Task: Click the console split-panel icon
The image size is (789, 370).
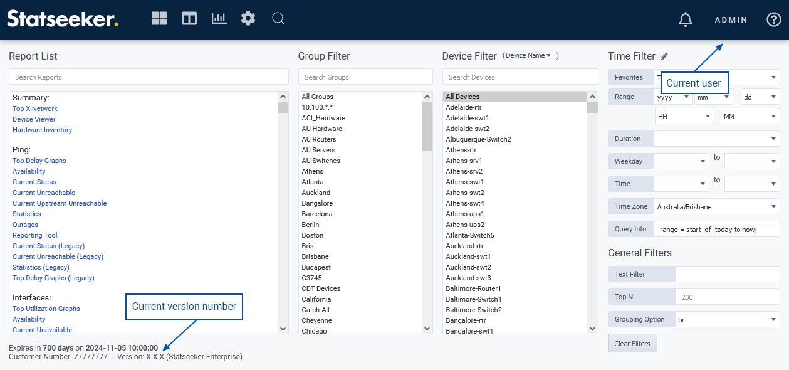Action: [x=189, y=19]
